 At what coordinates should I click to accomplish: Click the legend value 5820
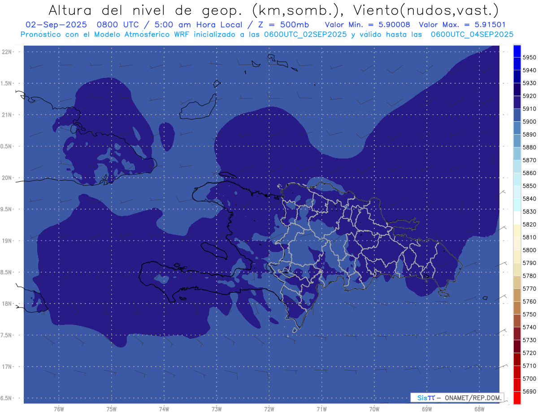(529, 224)
